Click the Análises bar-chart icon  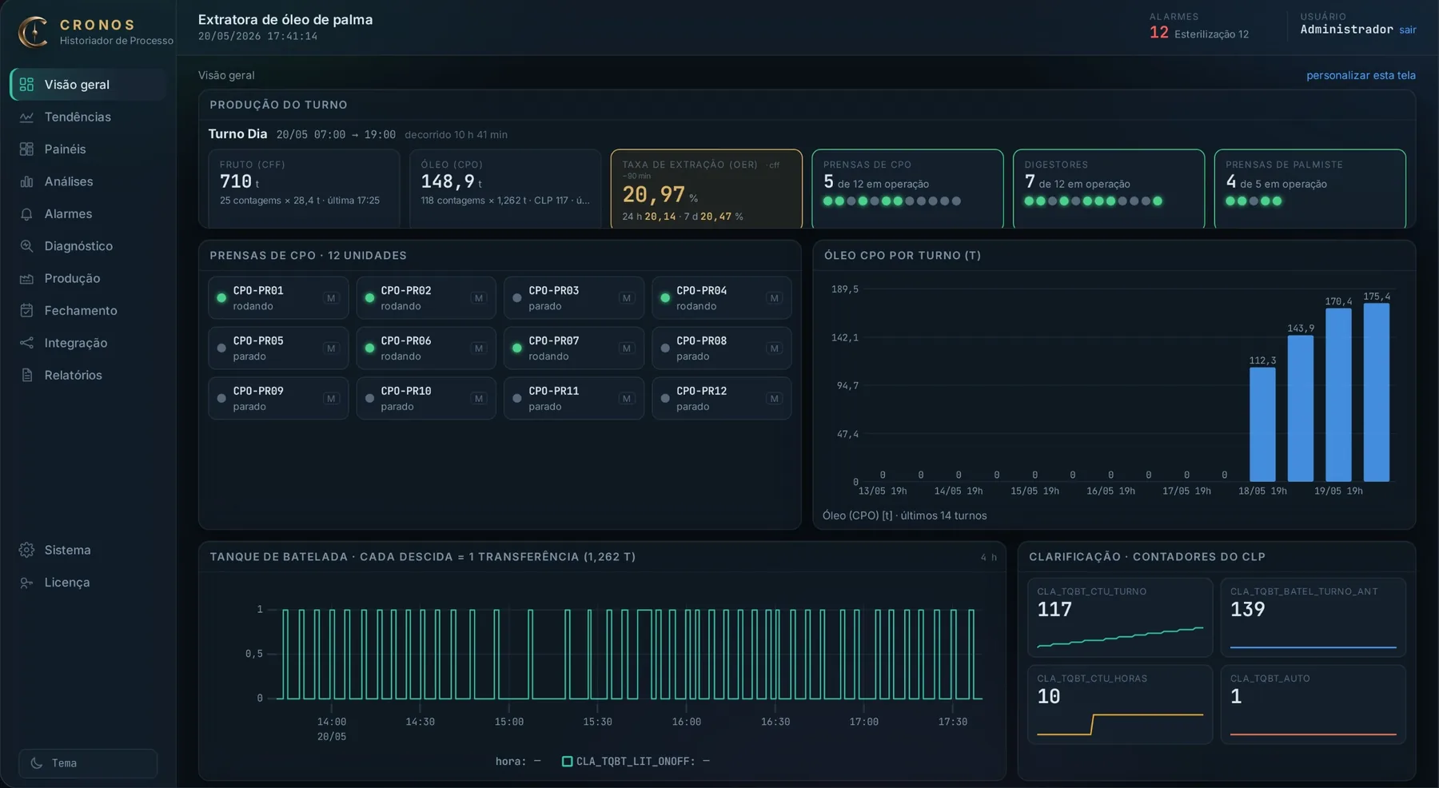[x=26, y=181]
